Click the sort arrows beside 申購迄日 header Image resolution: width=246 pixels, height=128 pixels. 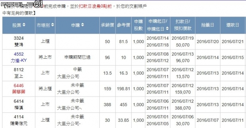click(167, 28)
